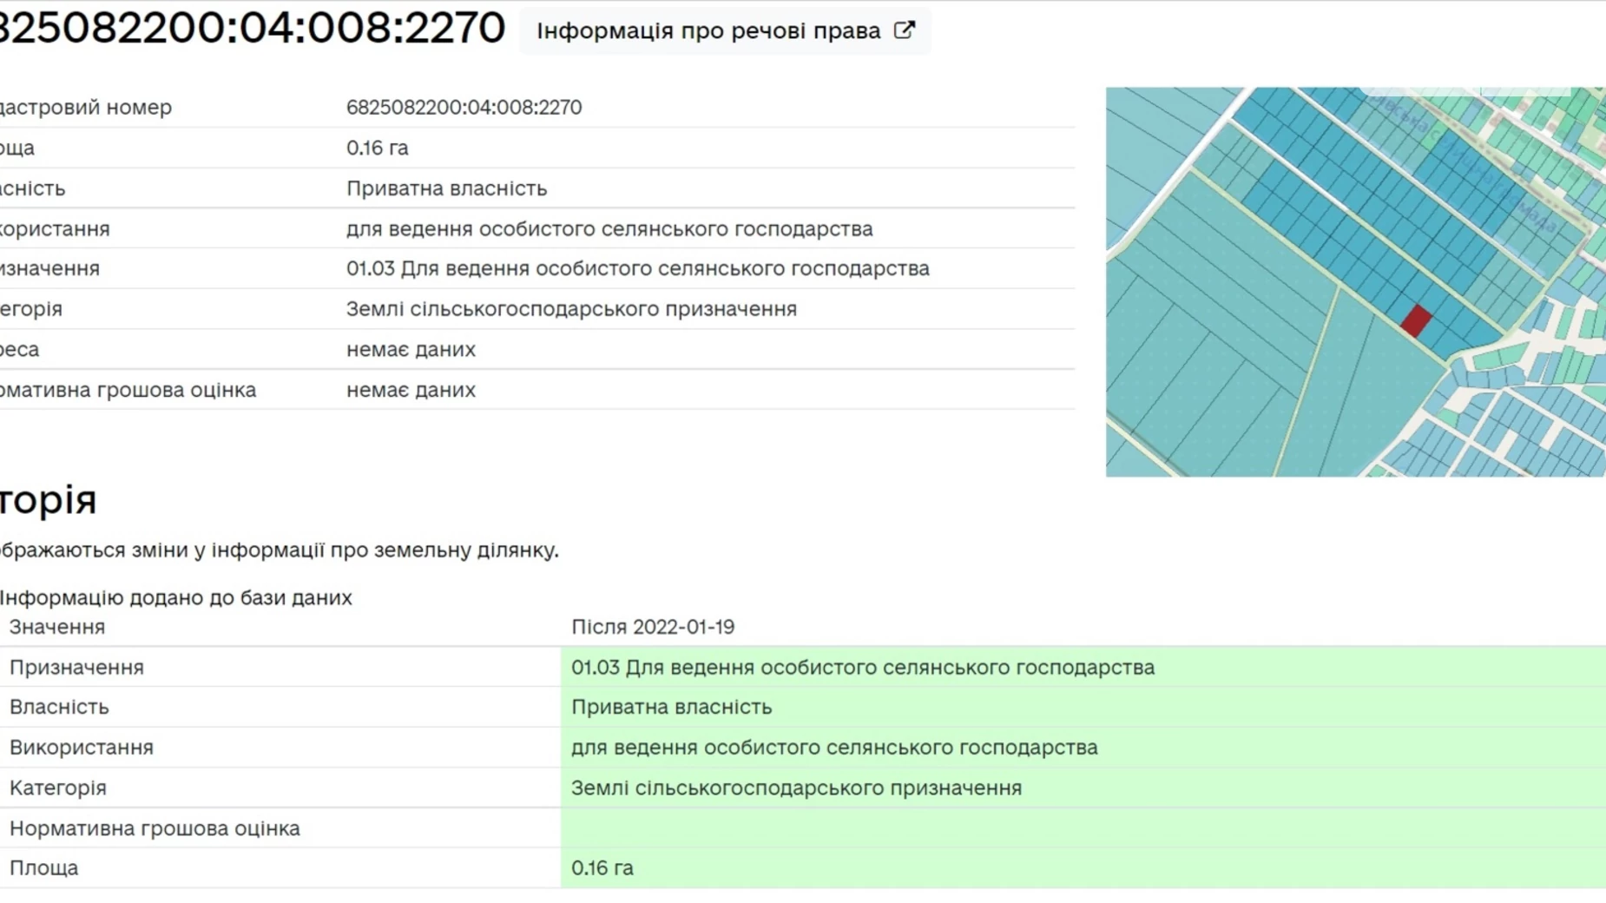
Task: Click 'Інформацію додано до бази даних' caption
Action: coord(176,597)
